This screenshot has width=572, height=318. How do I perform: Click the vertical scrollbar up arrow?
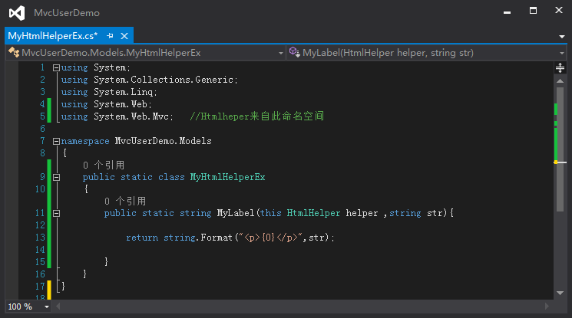pyautogui.click(x=560, y=81)
